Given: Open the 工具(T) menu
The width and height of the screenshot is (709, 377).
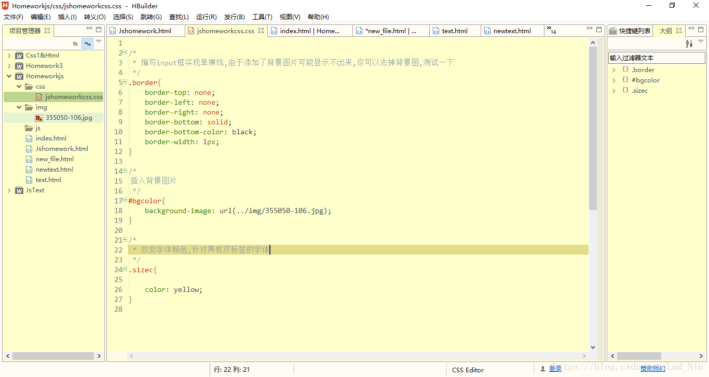Looking at the screenshot, I should 262,17.
